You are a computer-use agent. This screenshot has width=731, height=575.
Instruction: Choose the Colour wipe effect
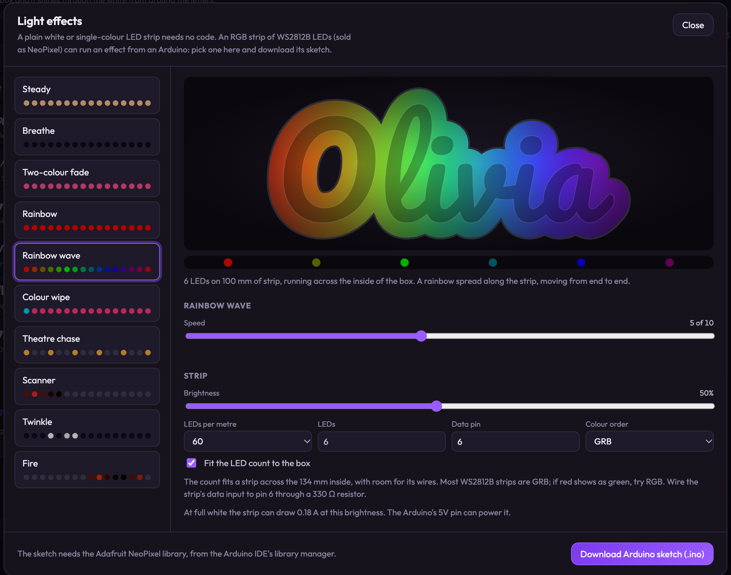(x=87, y=303)
